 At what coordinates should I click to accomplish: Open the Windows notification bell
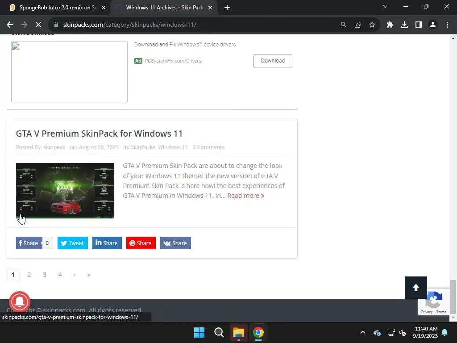coord(445,332)
